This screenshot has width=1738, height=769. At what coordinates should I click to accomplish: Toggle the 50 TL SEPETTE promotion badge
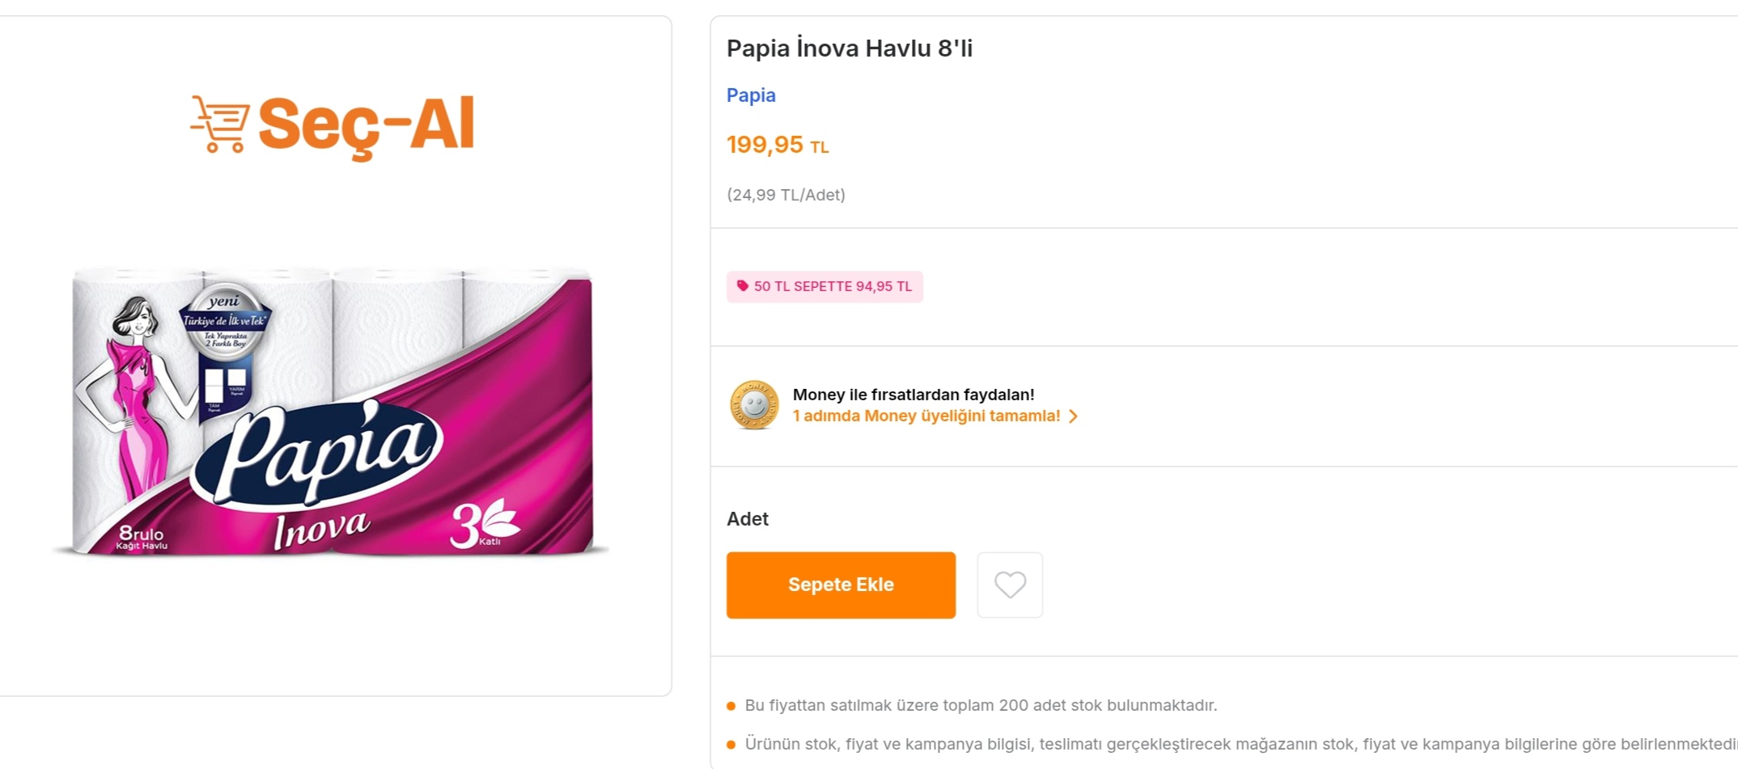824,286
